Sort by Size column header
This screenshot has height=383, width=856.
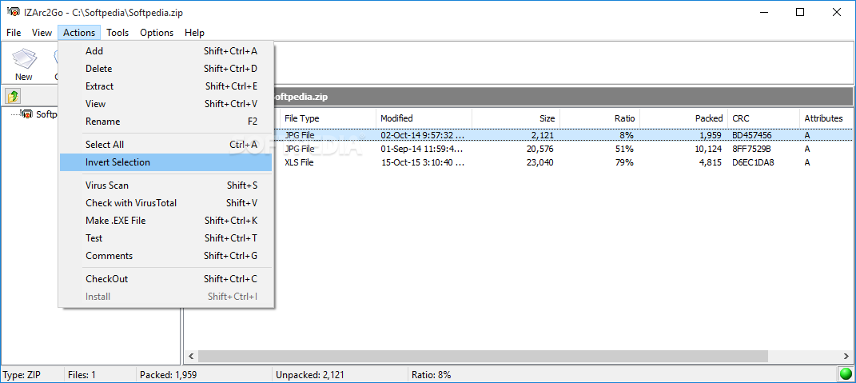coord(516,118)
